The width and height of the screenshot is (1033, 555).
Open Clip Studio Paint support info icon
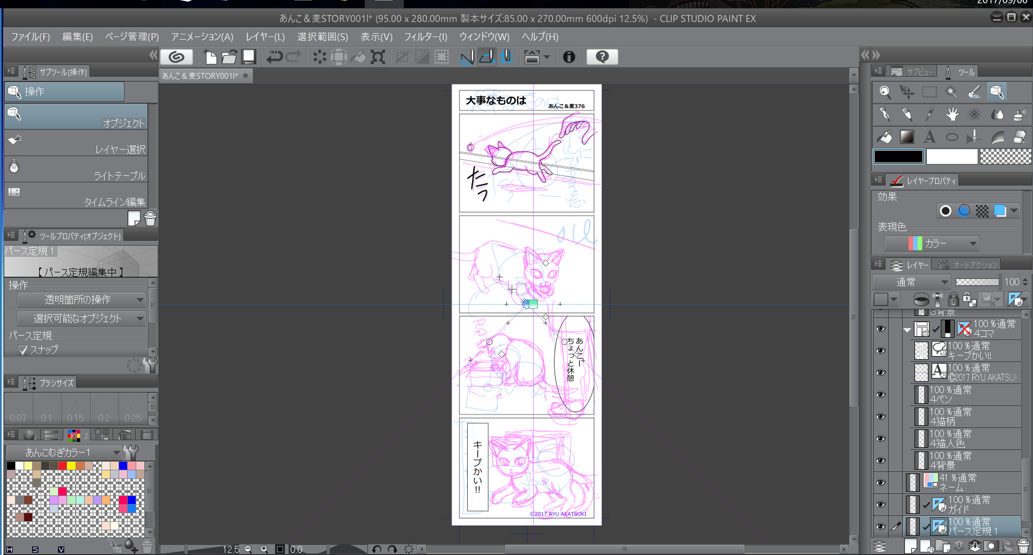[569, 57]
